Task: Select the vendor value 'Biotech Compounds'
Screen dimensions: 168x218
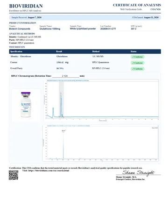Action: point(20,29)
